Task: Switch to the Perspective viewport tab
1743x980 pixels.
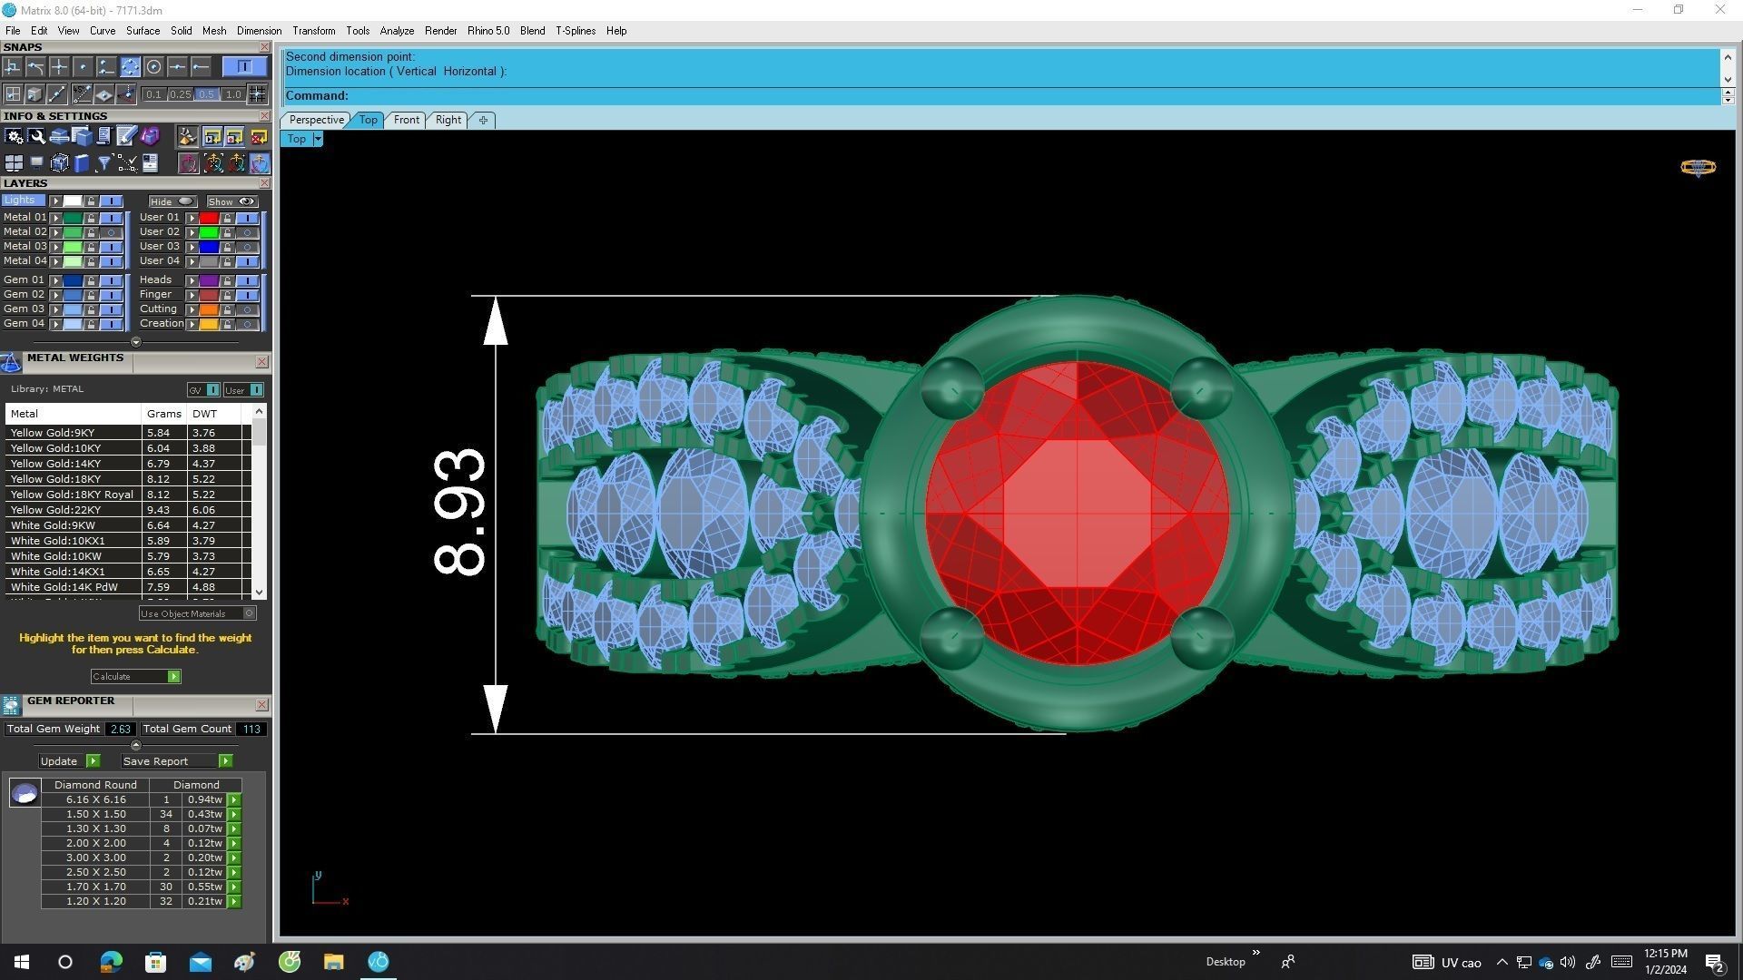Action: click(x=316, y=120)
